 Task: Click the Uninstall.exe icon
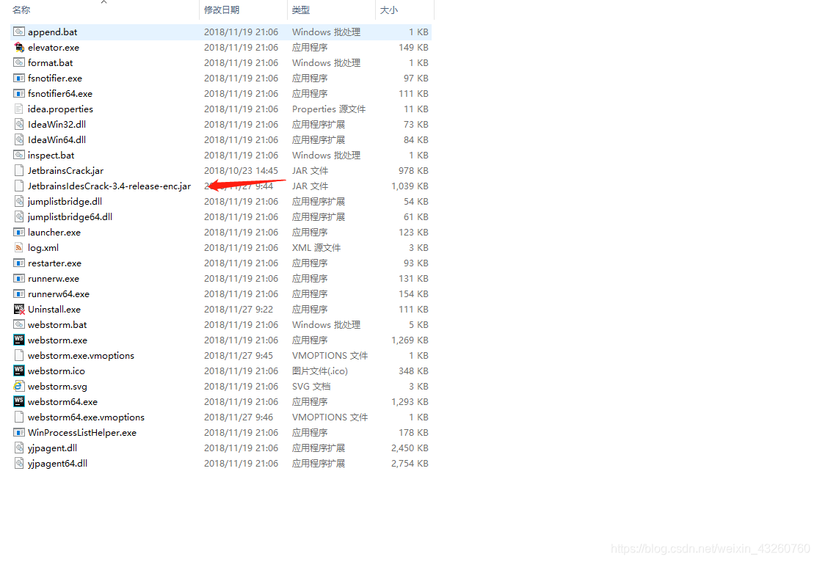coord(19,310)
